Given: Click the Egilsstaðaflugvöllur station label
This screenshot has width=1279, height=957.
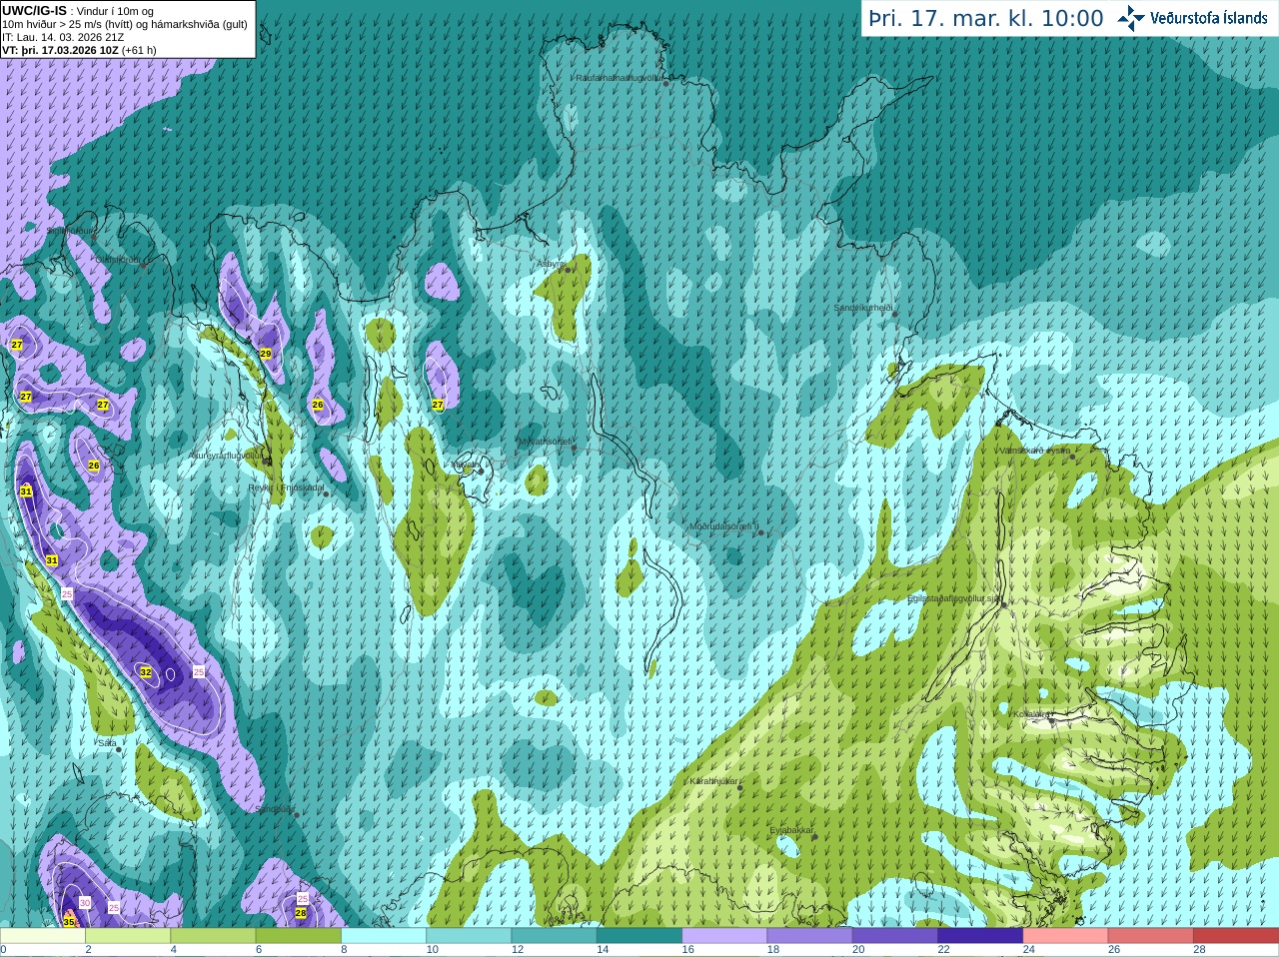Looking at the screenshot, I should 953,598.
